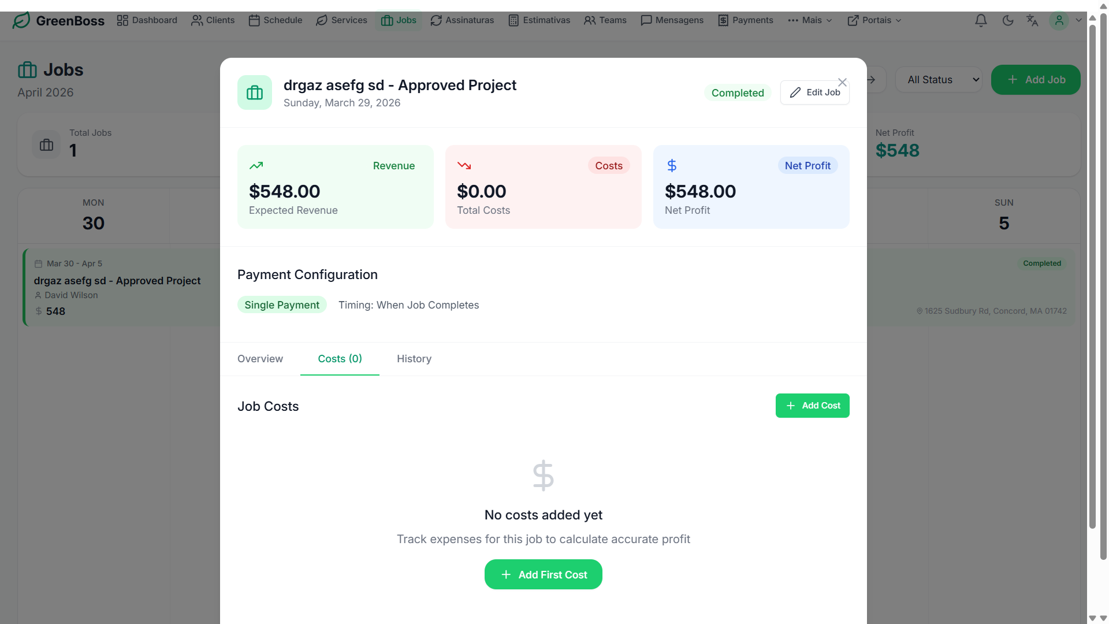Image resolution: width=1109 pixels, height=624 pixels.
Task: Open the History tab
Action: pyautogui.click(x=414, y=359)
